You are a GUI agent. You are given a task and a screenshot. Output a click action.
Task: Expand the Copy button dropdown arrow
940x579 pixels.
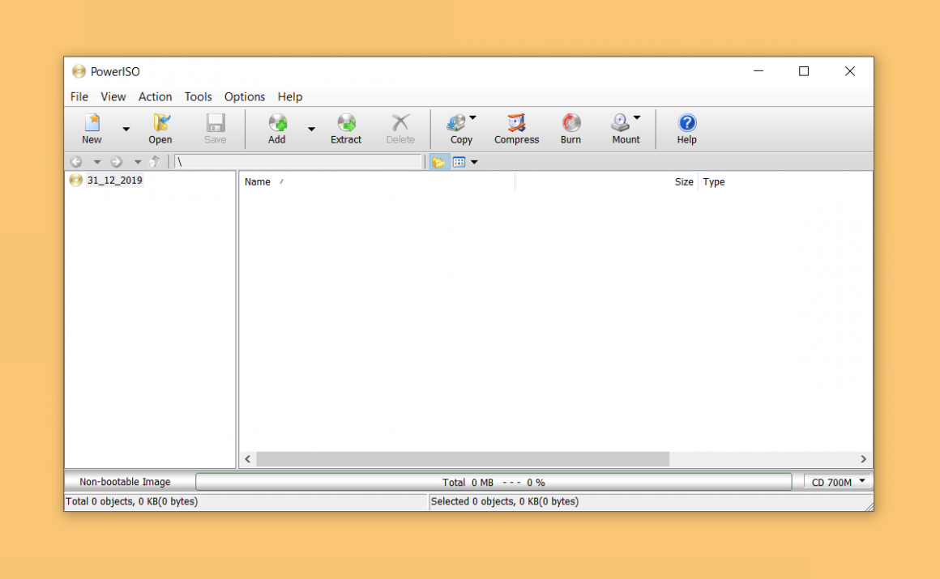coord(473,117)
